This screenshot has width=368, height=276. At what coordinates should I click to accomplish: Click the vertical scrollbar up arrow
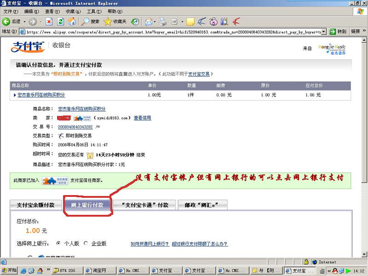click(x=364, y=40)
